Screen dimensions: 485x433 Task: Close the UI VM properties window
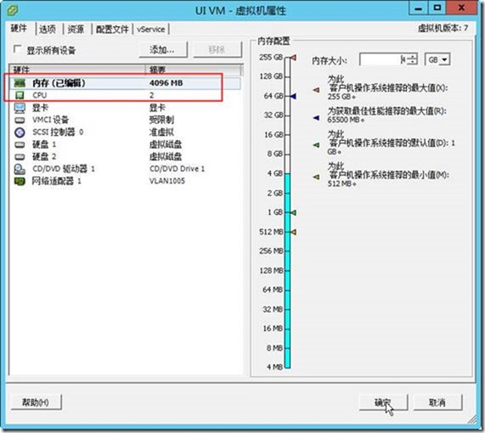(461, 8)
